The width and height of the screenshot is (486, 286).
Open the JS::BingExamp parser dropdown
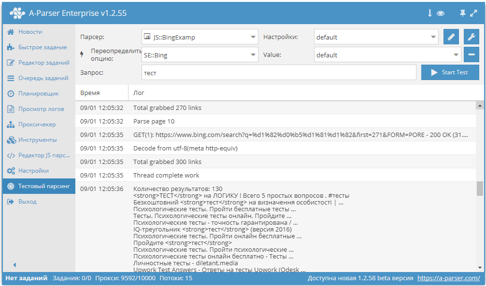click(200, 37)
